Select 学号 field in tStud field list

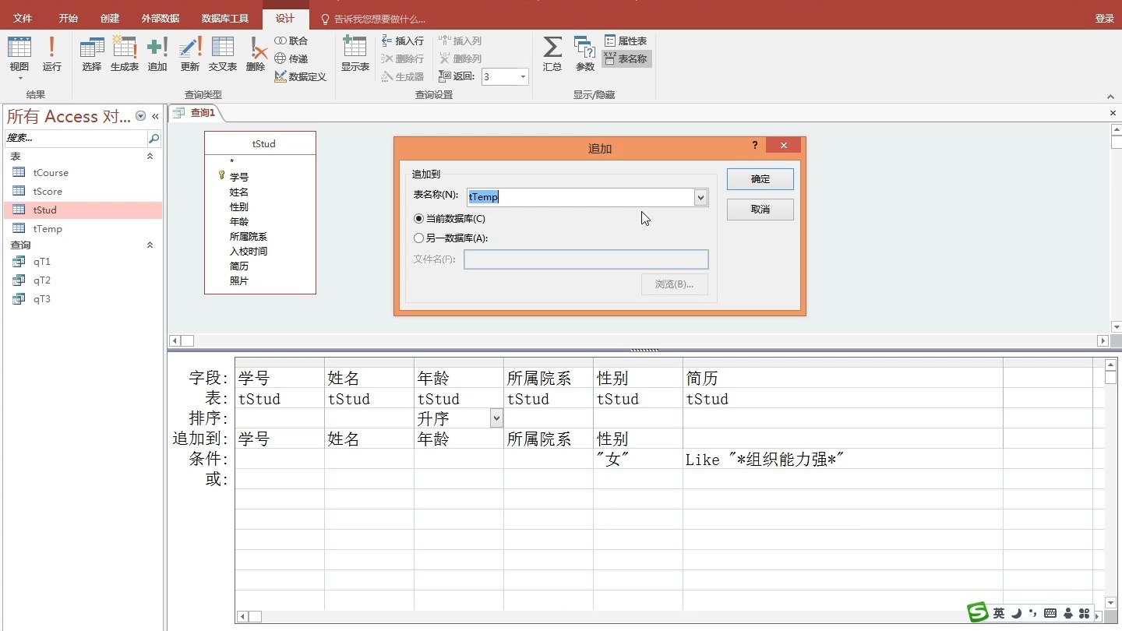pos(238,178)
